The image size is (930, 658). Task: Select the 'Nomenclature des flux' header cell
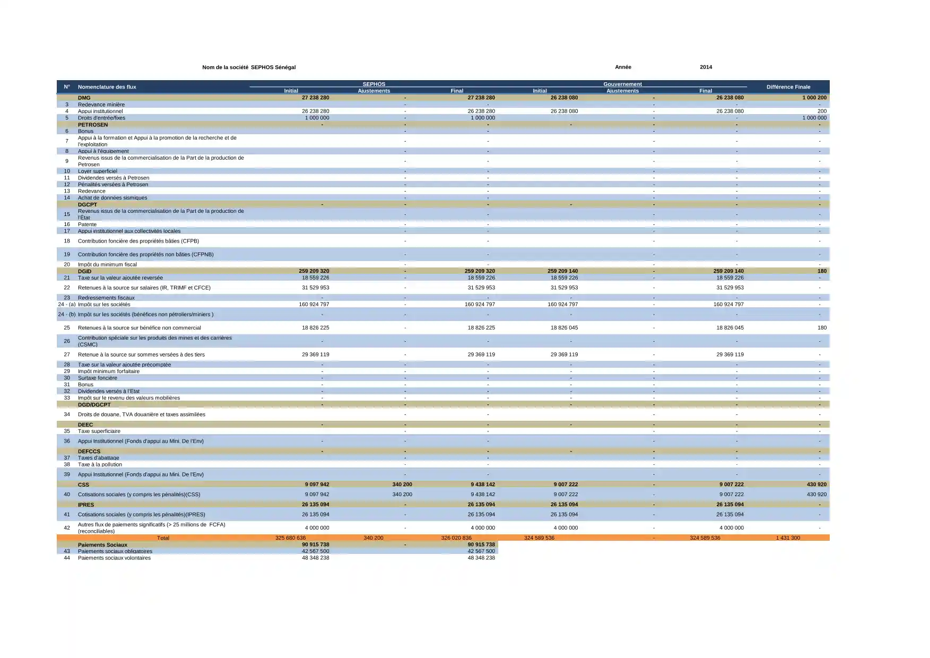pos(107,87)
